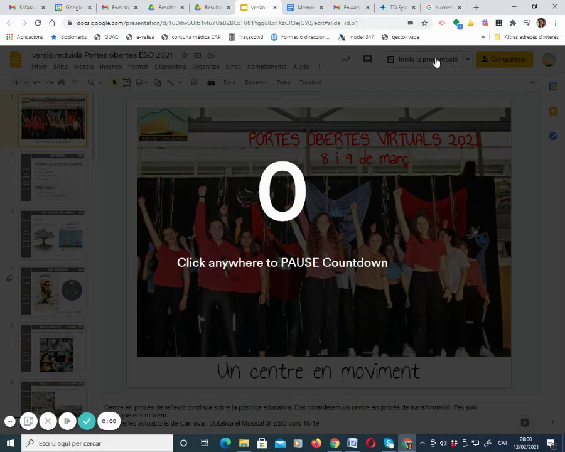Select the line tool

(x=170, y=82)
